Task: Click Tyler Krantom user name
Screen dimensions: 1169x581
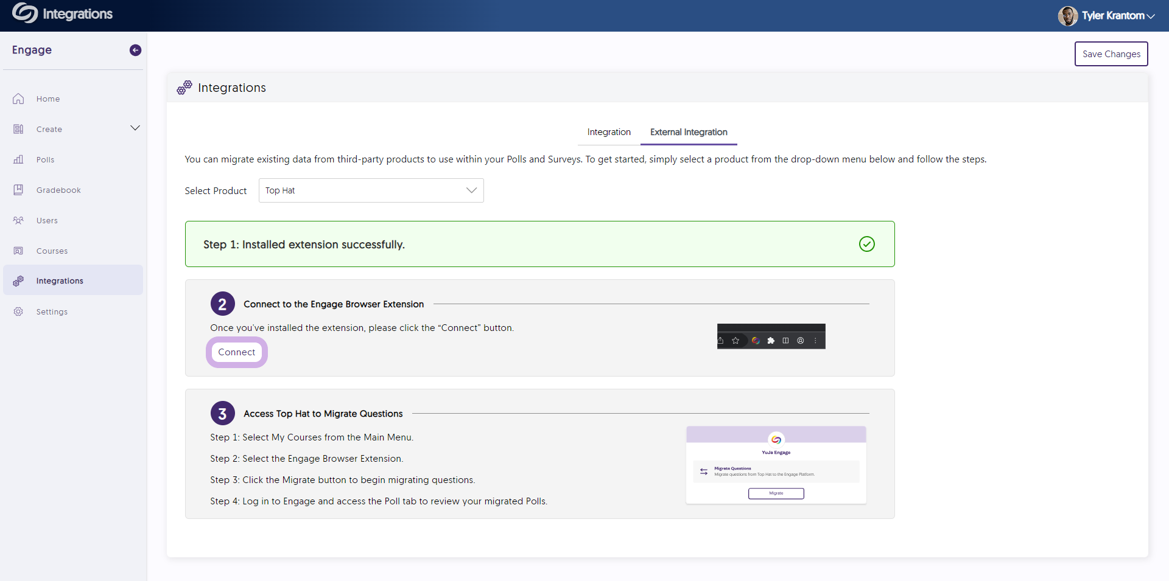Action: 1113,16
